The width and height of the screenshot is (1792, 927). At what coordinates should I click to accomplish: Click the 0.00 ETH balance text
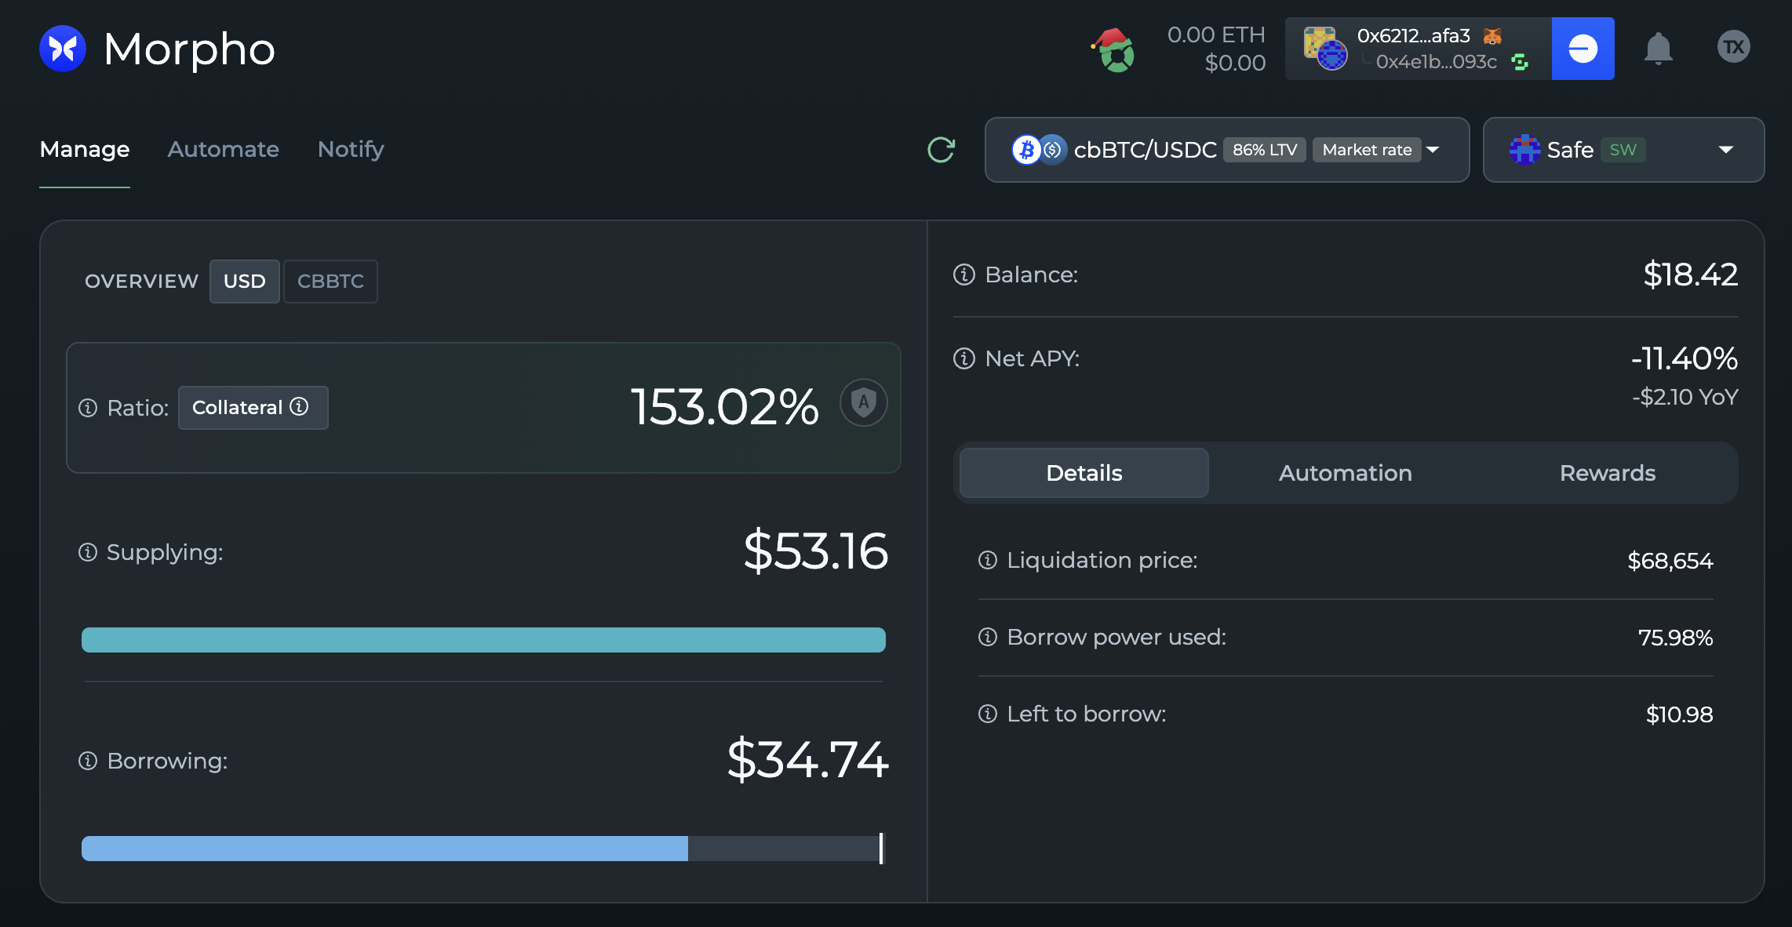[x=1216, y=35]
